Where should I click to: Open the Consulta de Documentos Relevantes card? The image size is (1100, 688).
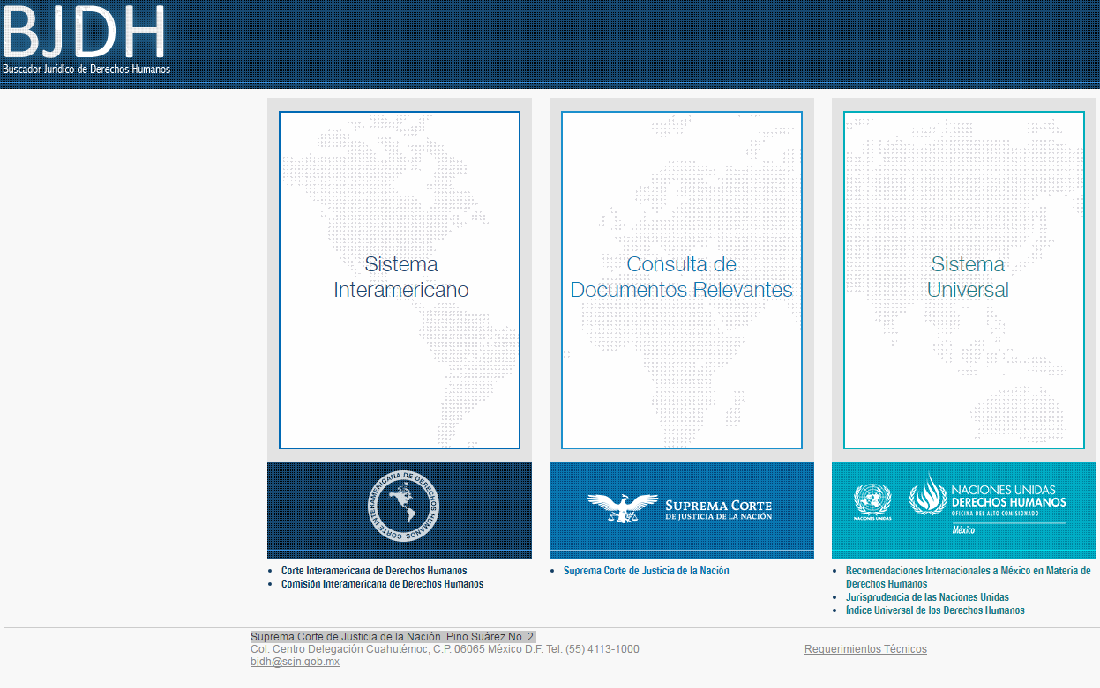(x=681, y=279)
